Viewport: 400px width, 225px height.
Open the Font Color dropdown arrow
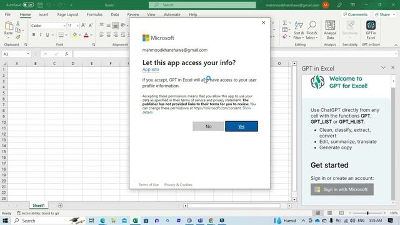(91, 35)
